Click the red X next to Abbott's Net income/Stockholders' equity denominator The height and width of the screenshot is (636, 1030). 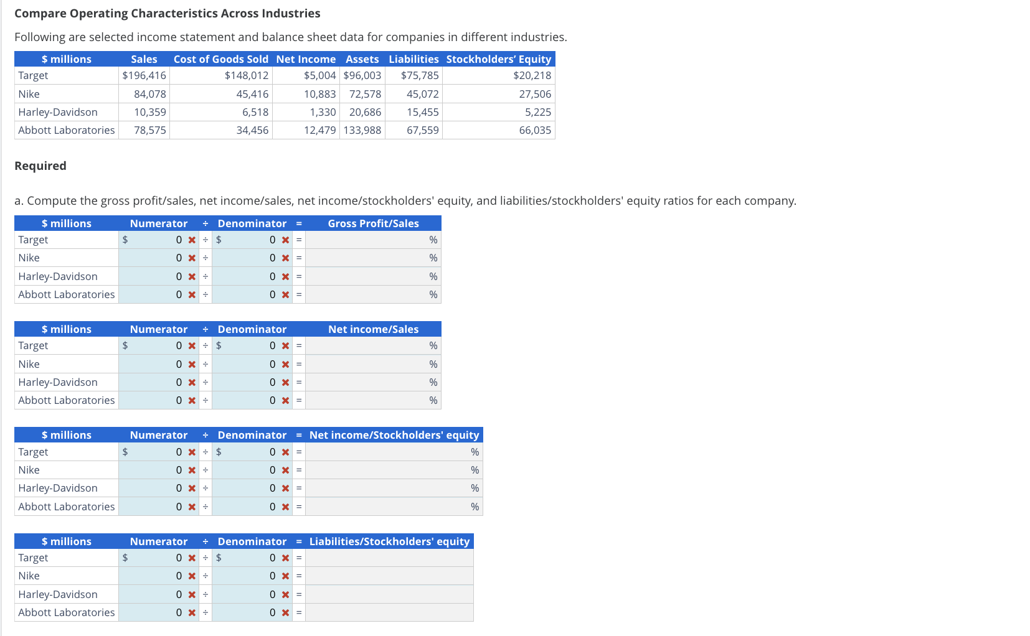pyautogui.click(x=285, y=507)
